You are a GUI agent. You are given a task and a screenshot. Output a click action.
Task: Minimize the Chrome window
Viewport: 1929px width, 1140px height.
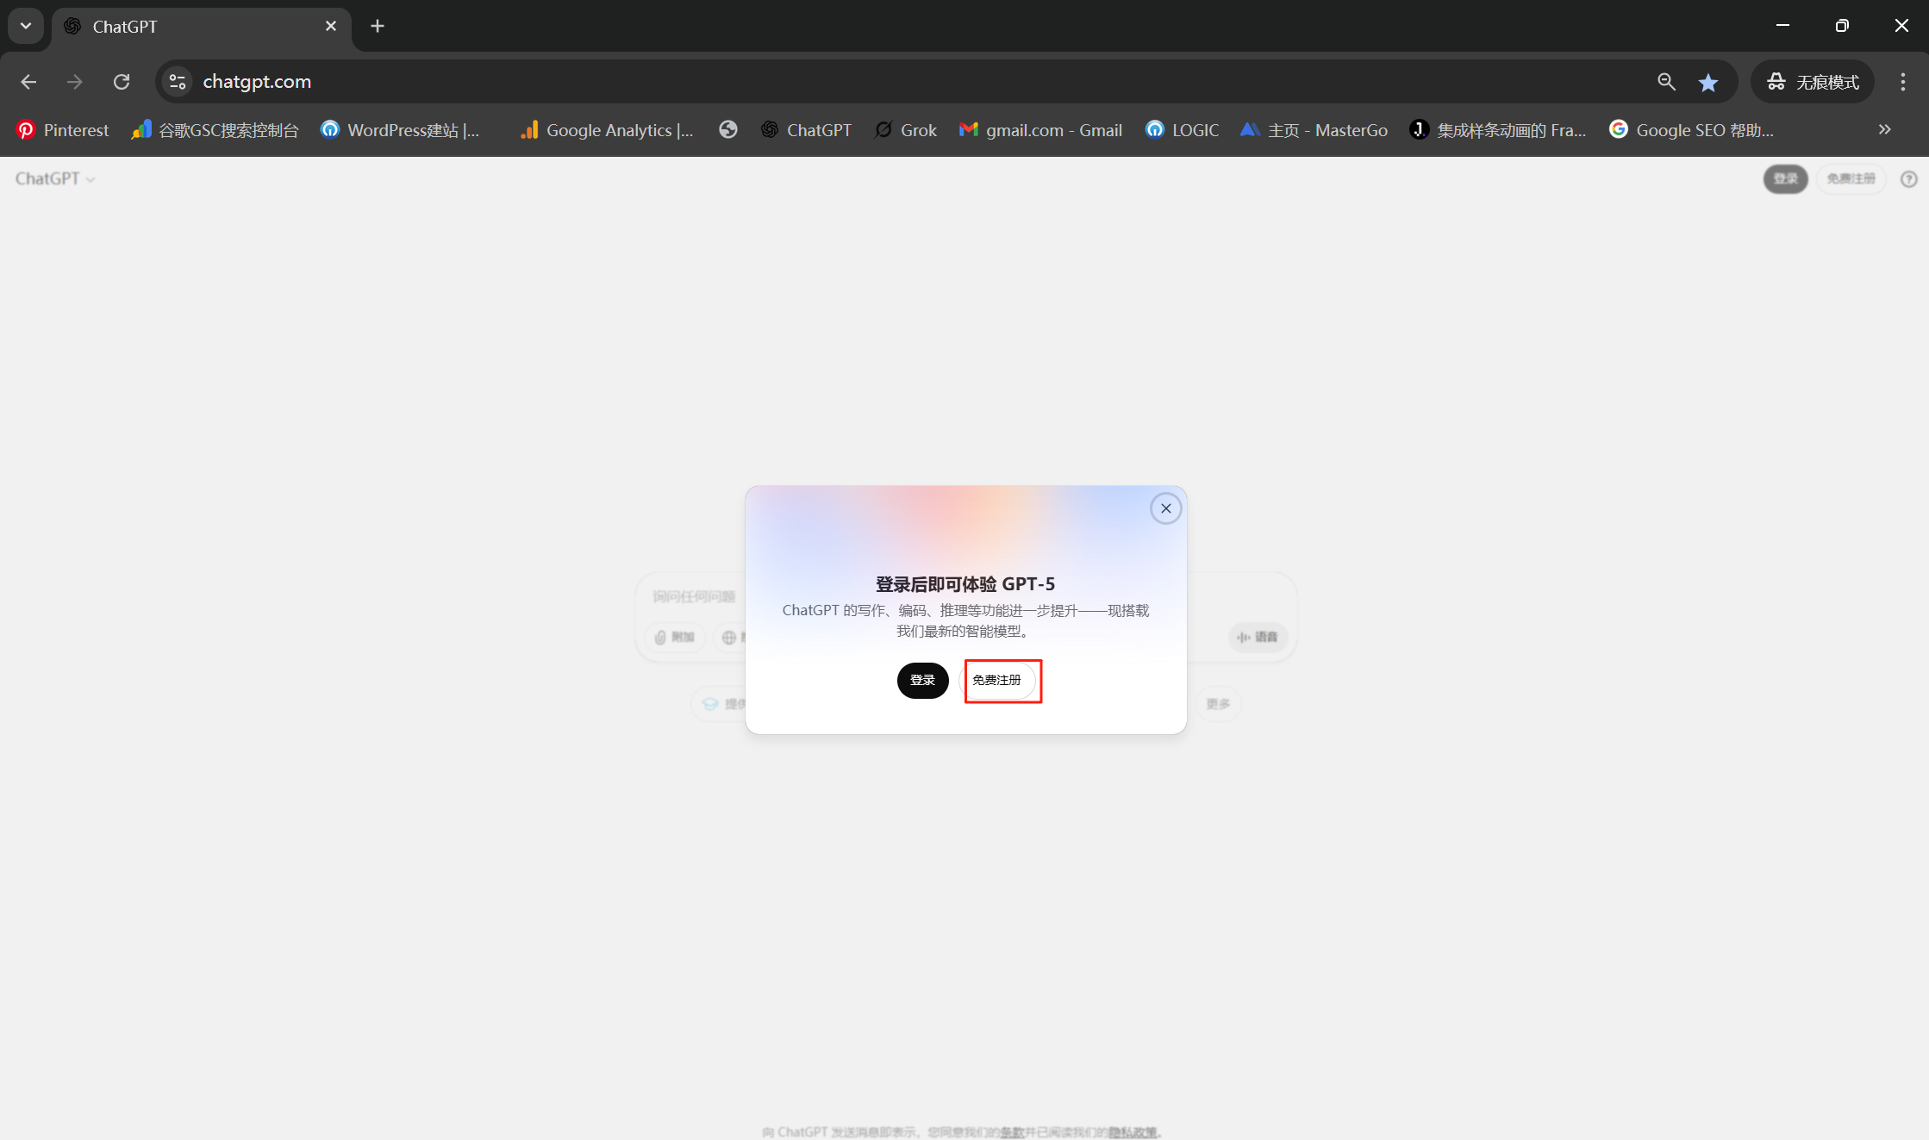pos(1782,26)
